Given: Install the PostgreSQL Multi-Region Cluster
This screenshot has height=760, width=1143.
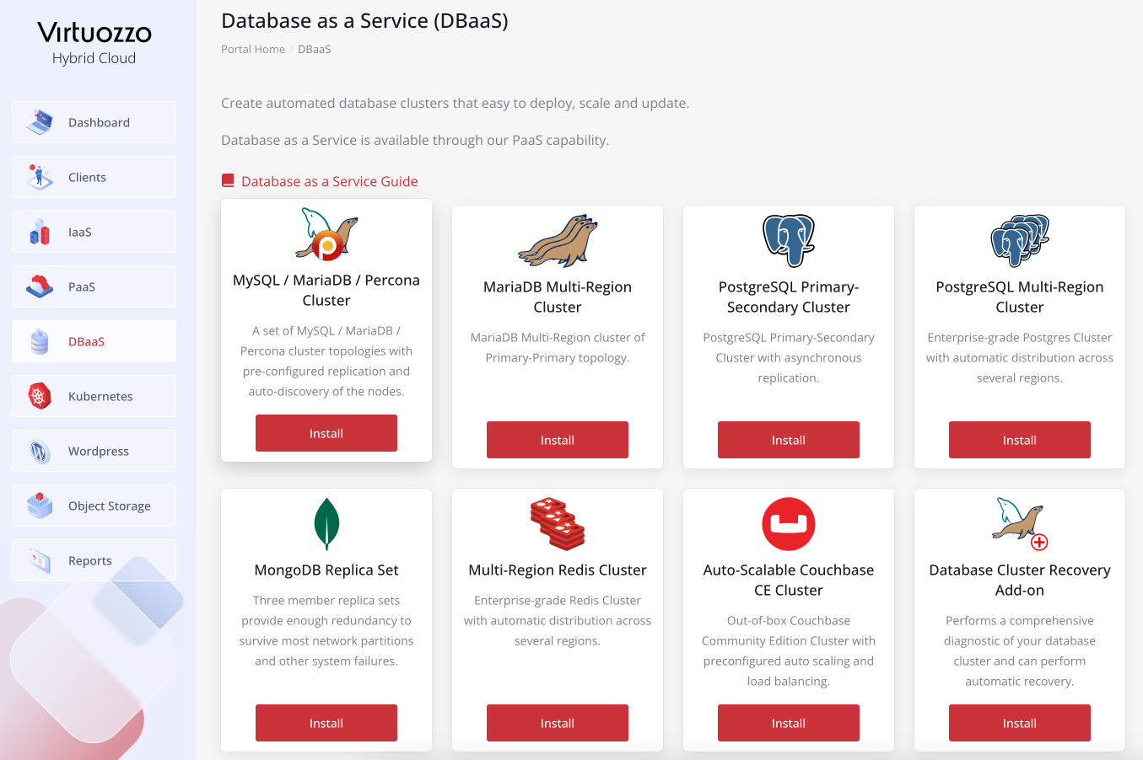Looking at the screenshot, I should [1020, 440].
